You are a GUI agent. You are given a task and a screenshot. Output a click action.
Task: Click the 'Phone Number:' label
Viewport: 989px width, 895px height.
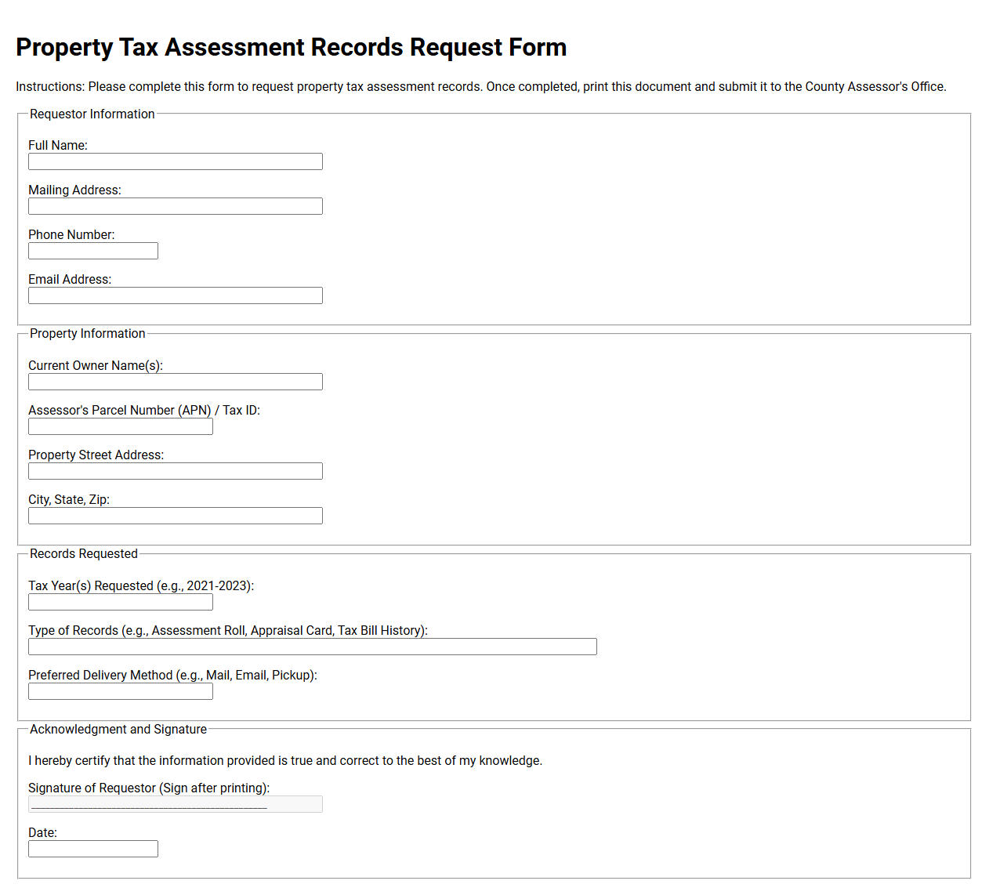pos(71,234)
